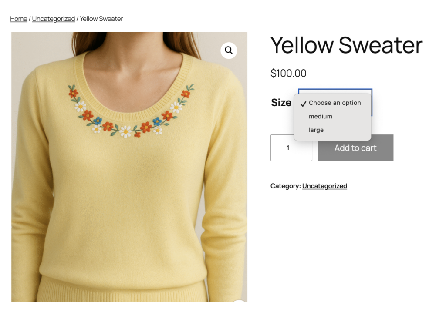Go to Home via breadcrumb link
This screenshot has width=446, height=319.
coord(19,19)
